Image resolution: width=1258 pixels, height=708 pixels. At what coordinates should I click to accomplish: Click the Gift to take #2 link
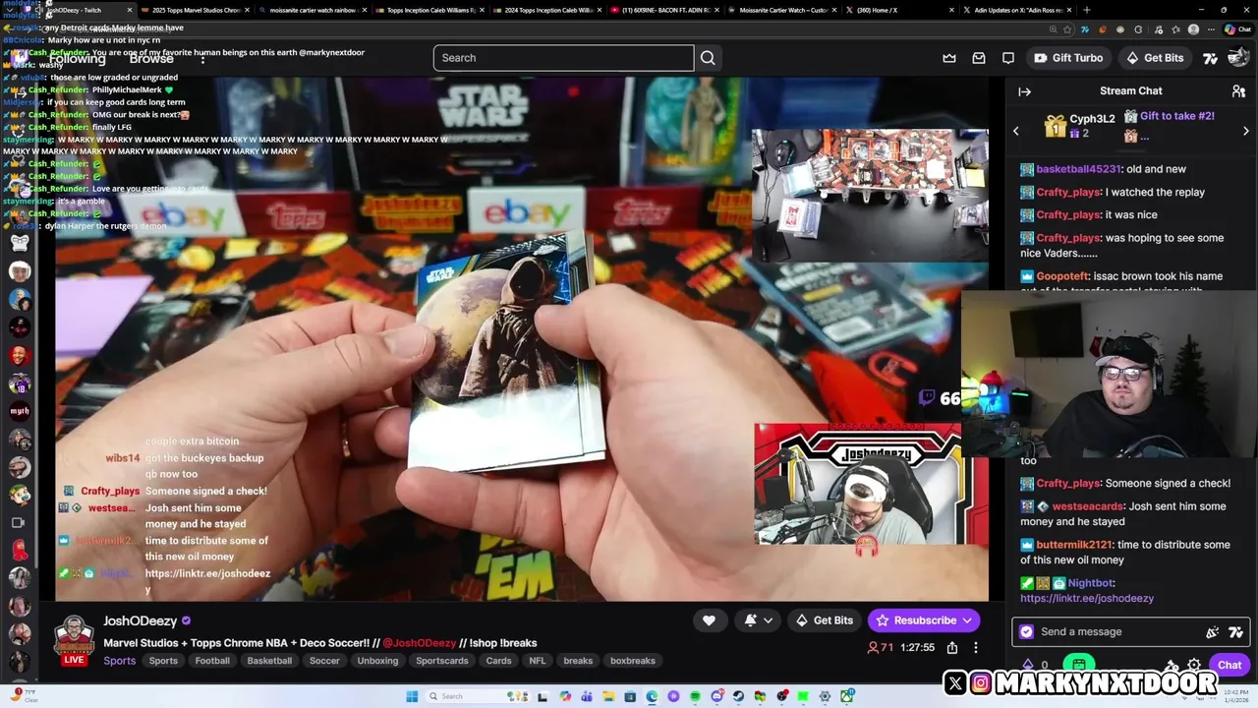click(x=1177, y=116)
